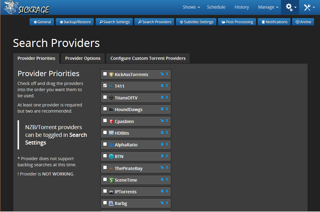The height and width of the screenshot is (212, 320).
Task: Switch to the Provider Options tab
Action: (83, 58)
